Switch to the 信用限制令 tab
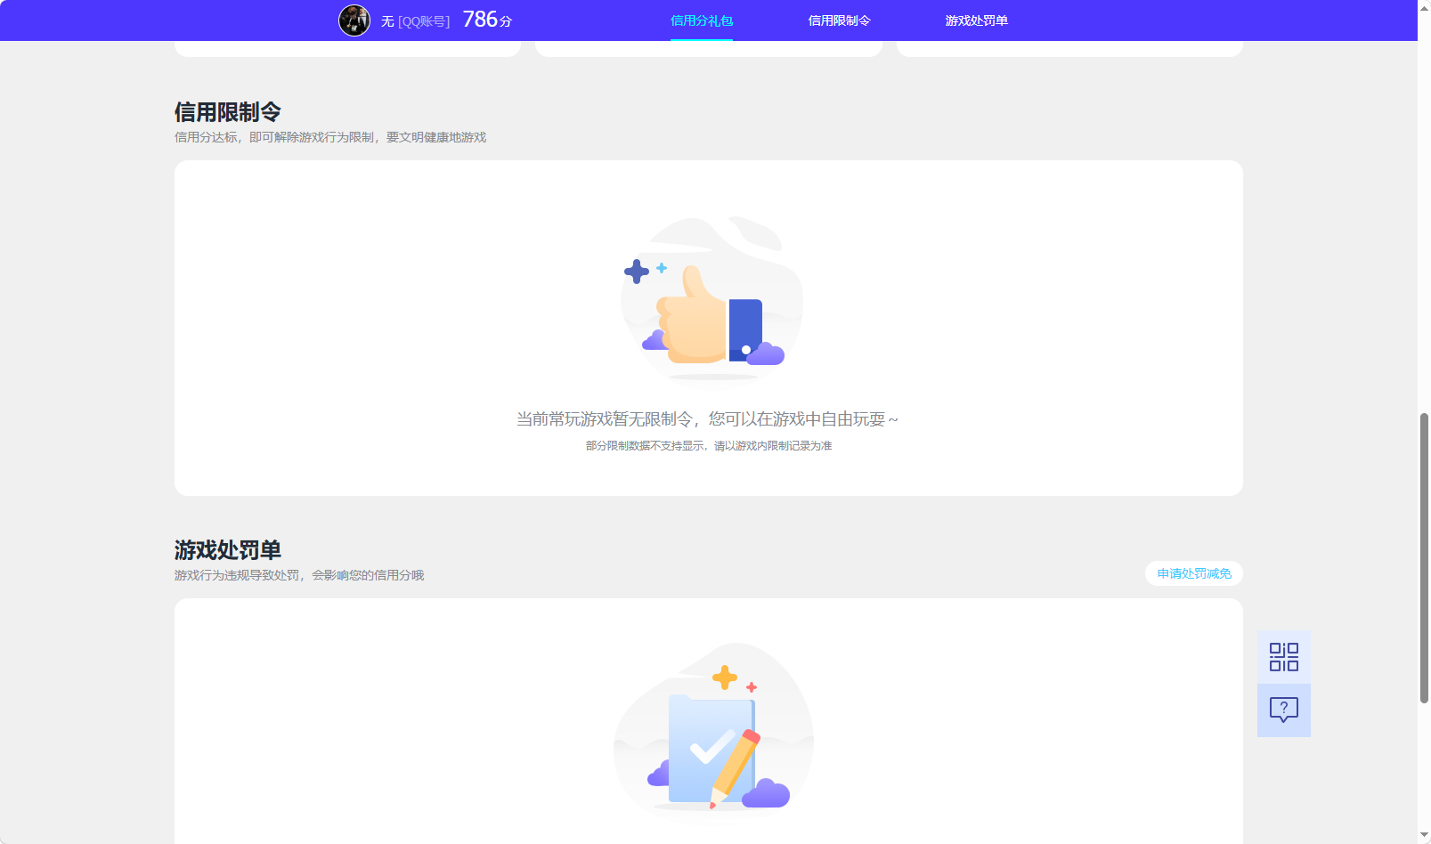The image size is (1431, 844). click(x=839, y=20)
